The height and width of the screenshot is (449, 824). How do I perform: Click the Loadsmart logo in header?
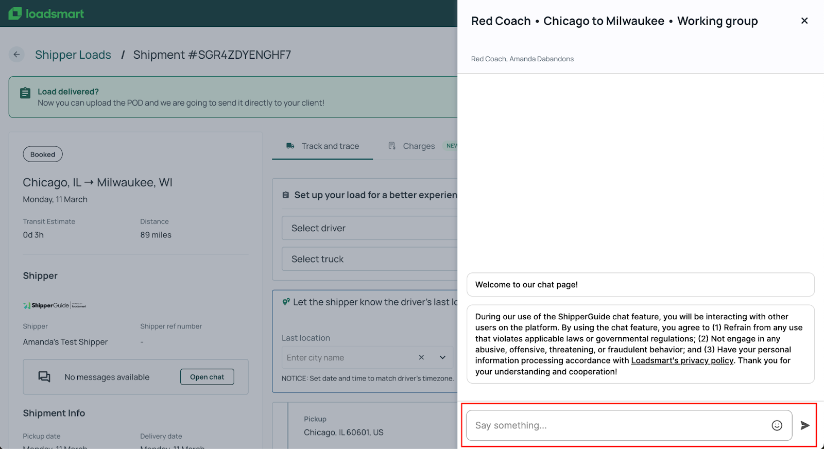pyautogui.click(x=46, y=13)
